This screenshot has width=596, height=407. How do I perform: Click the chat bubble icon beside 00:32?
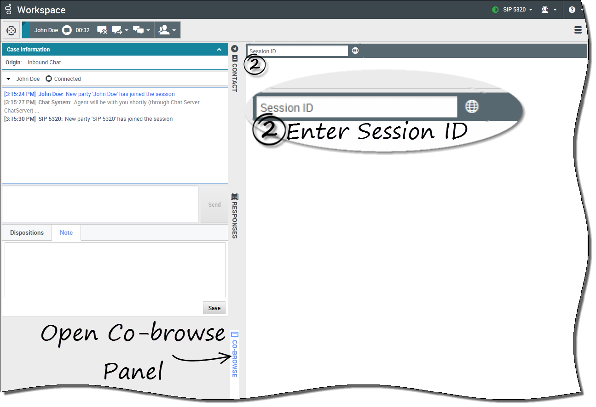[67, 30]
